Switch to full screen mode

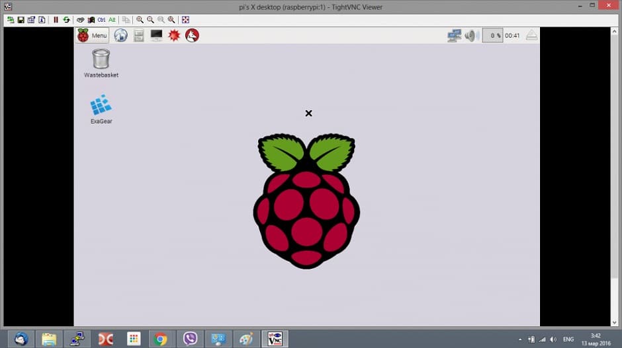[x=185, y=20]
